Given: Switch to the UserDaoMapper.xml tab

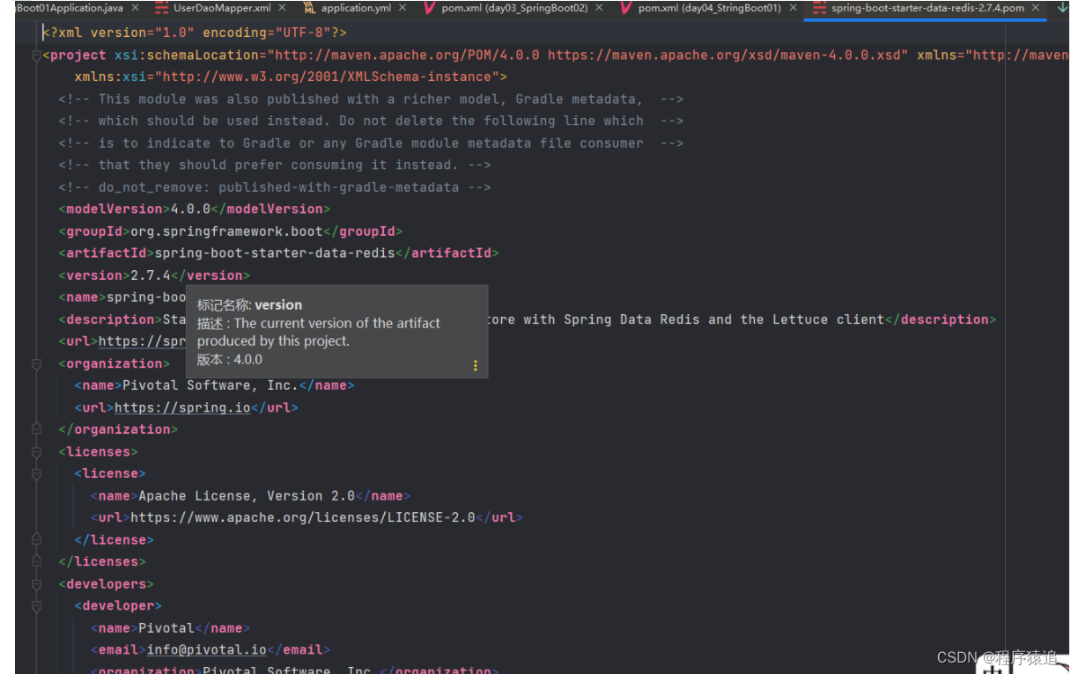Looking at the screenshot, I should pyautogui.click(x=220, y=8).
